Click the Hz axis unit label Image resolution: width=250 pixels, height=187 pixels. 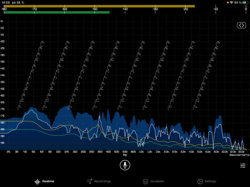coord(125,155)
